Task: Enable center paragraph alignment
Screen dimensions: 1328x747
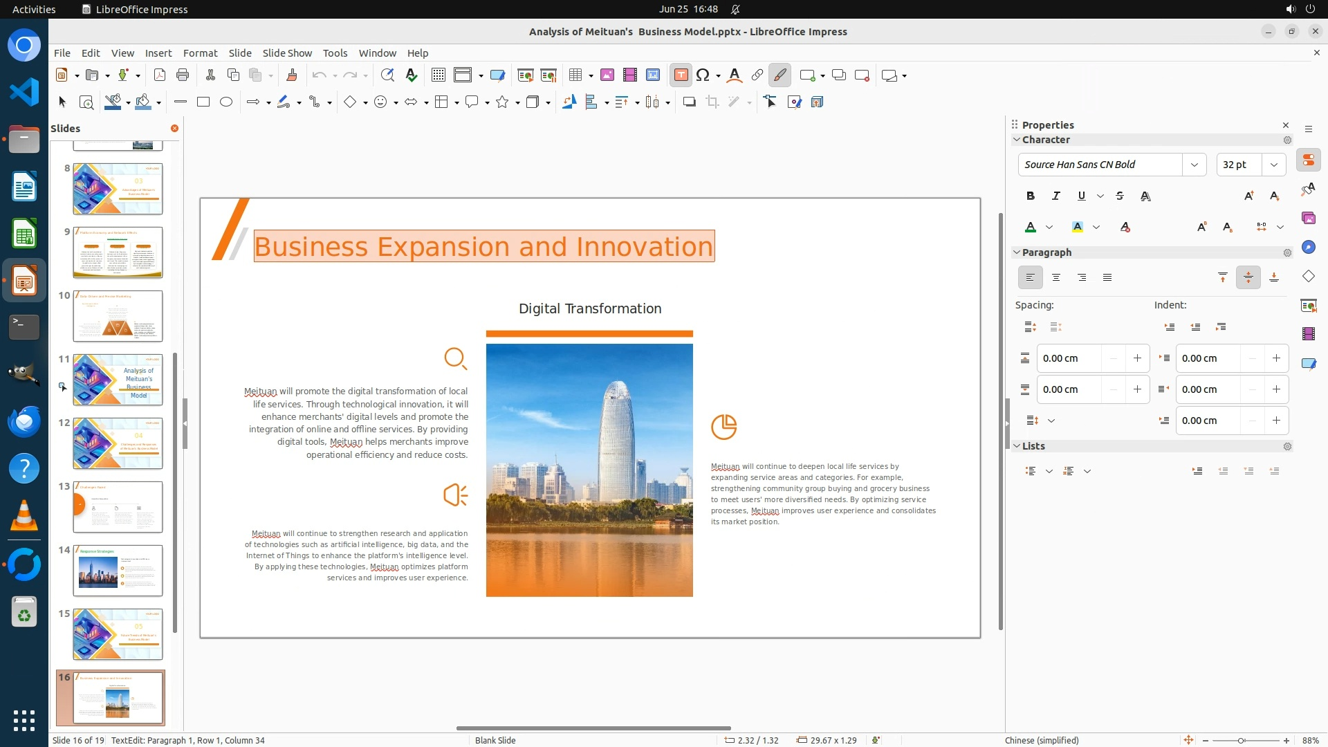Action: coord(1056,277)
